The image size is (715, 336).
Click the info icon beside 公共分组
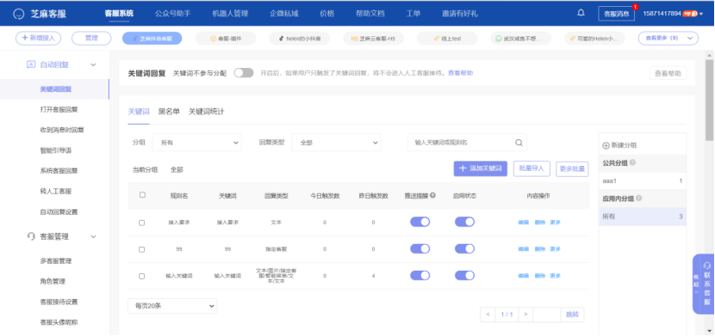click(x=633, y=162)
